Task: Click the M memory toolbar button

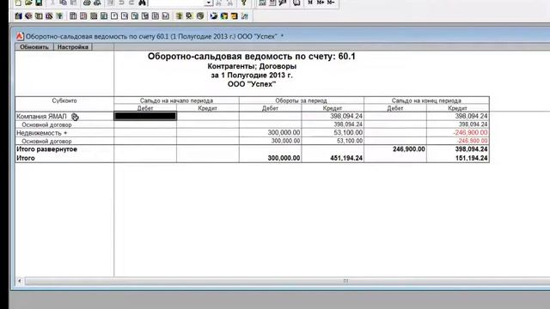Action: (x=310, y=3)
